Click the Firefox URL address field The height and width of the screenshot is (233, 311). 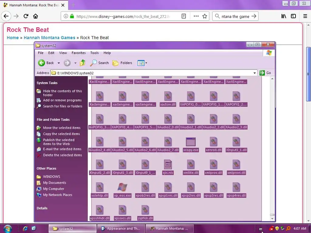[x=123, y=16]
